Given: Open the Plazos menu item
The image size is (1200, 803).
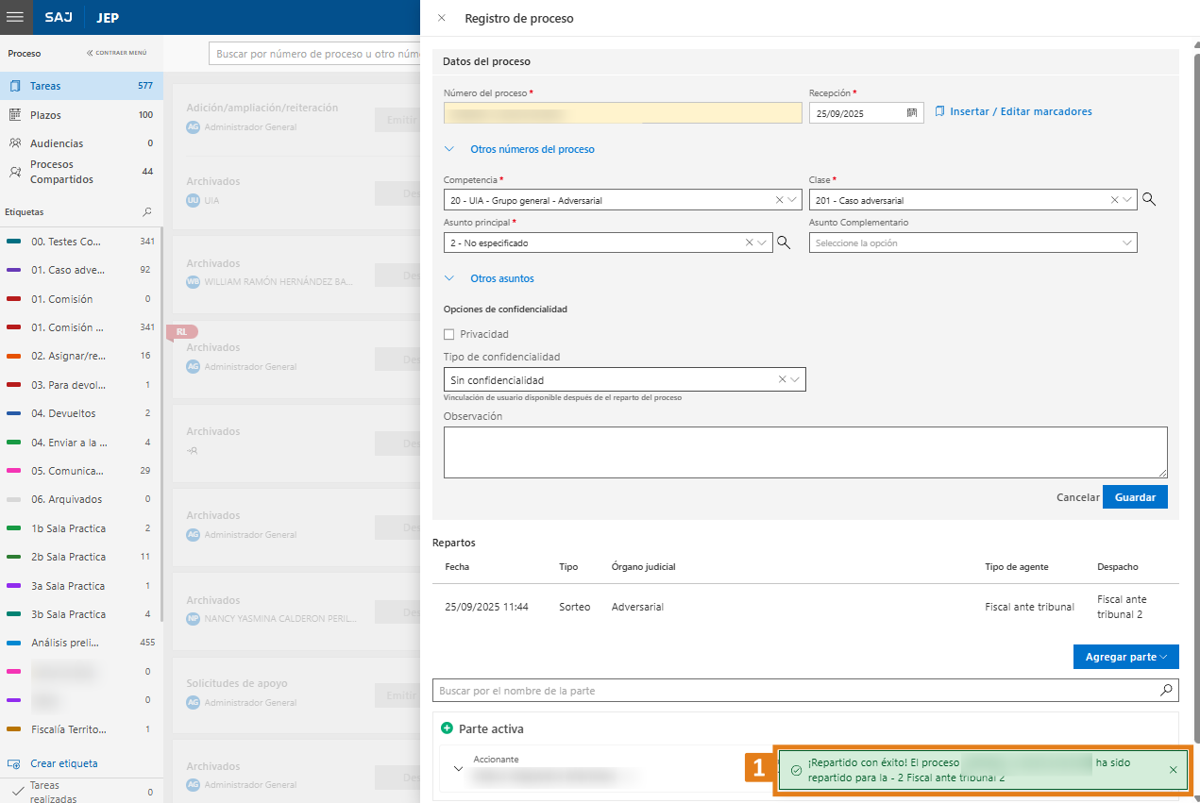Looking at the screenshot, I should [x=45, y=115].
